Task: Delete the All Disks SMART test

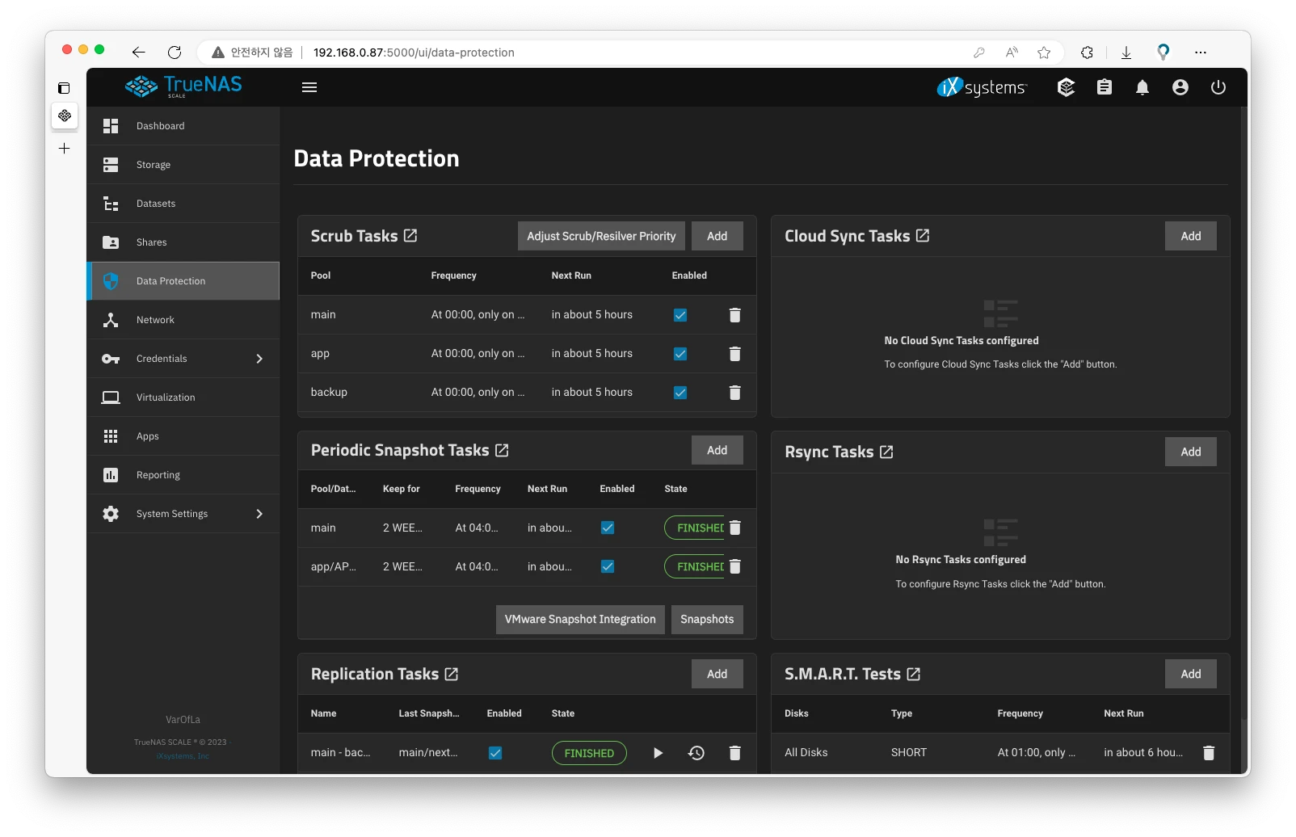Action: 1208,753
